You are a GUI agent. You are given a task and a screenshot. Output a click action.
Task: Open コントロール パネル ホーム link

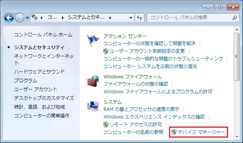coord(43,35)
